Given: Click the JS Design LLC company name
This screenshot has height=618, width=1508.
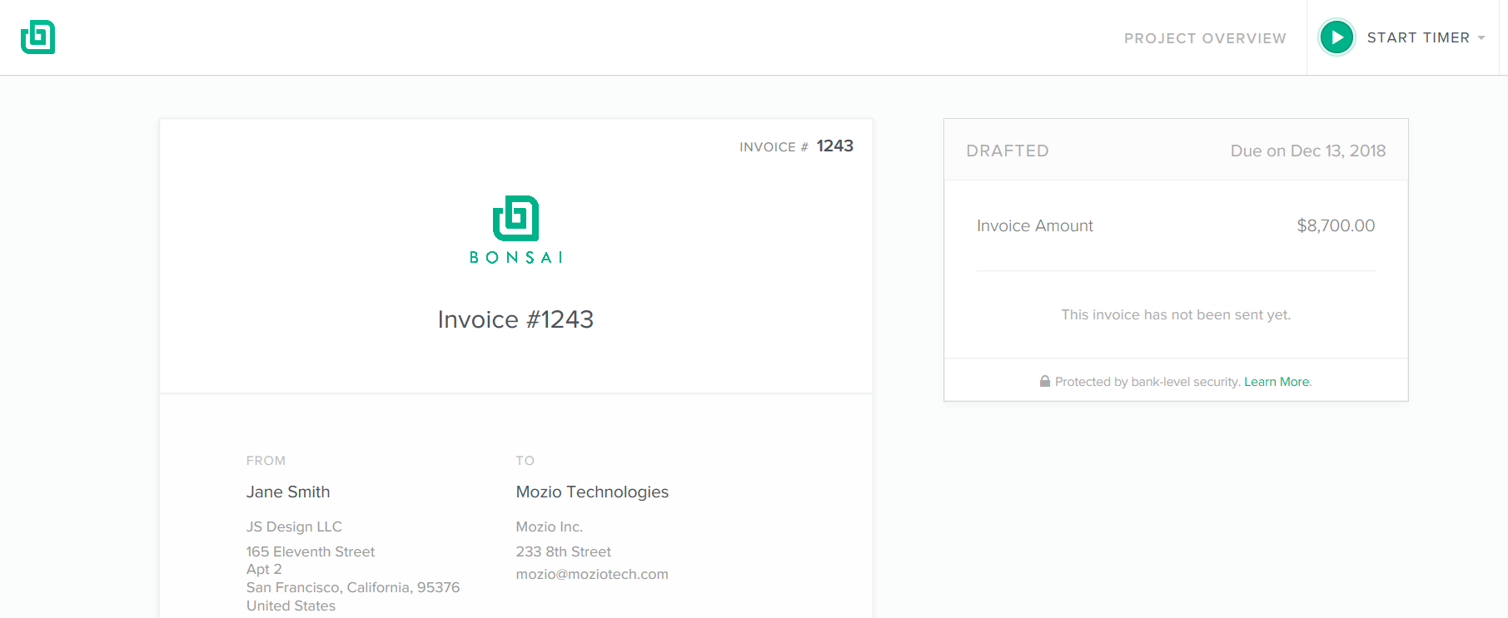Looking at the screenshot, I should tap(294, 527).
